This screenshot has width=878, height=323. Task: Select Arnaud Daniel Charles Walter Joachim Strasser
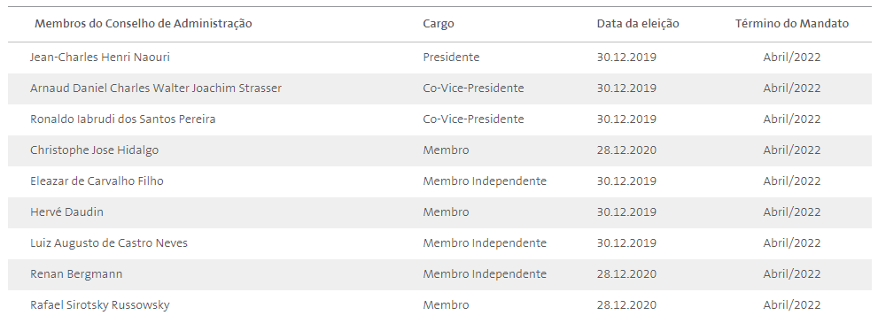click(x=156, y=88)
